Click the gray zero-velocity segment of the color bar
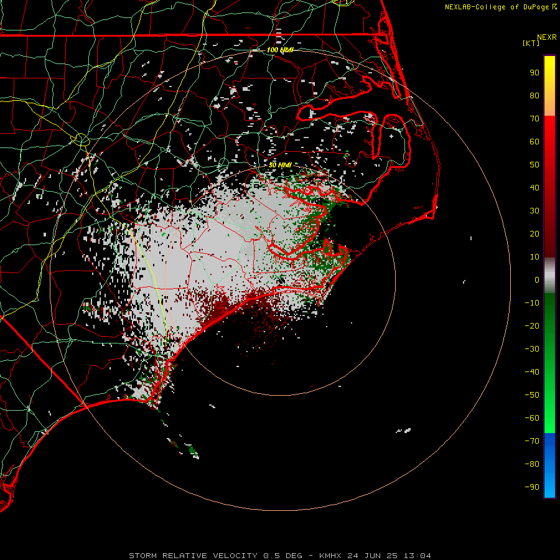 [549, 275]
